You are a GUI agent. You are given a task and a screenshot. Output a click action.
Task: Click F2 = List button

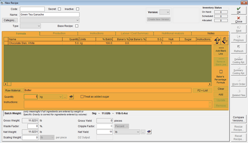[x=202, y=90]
